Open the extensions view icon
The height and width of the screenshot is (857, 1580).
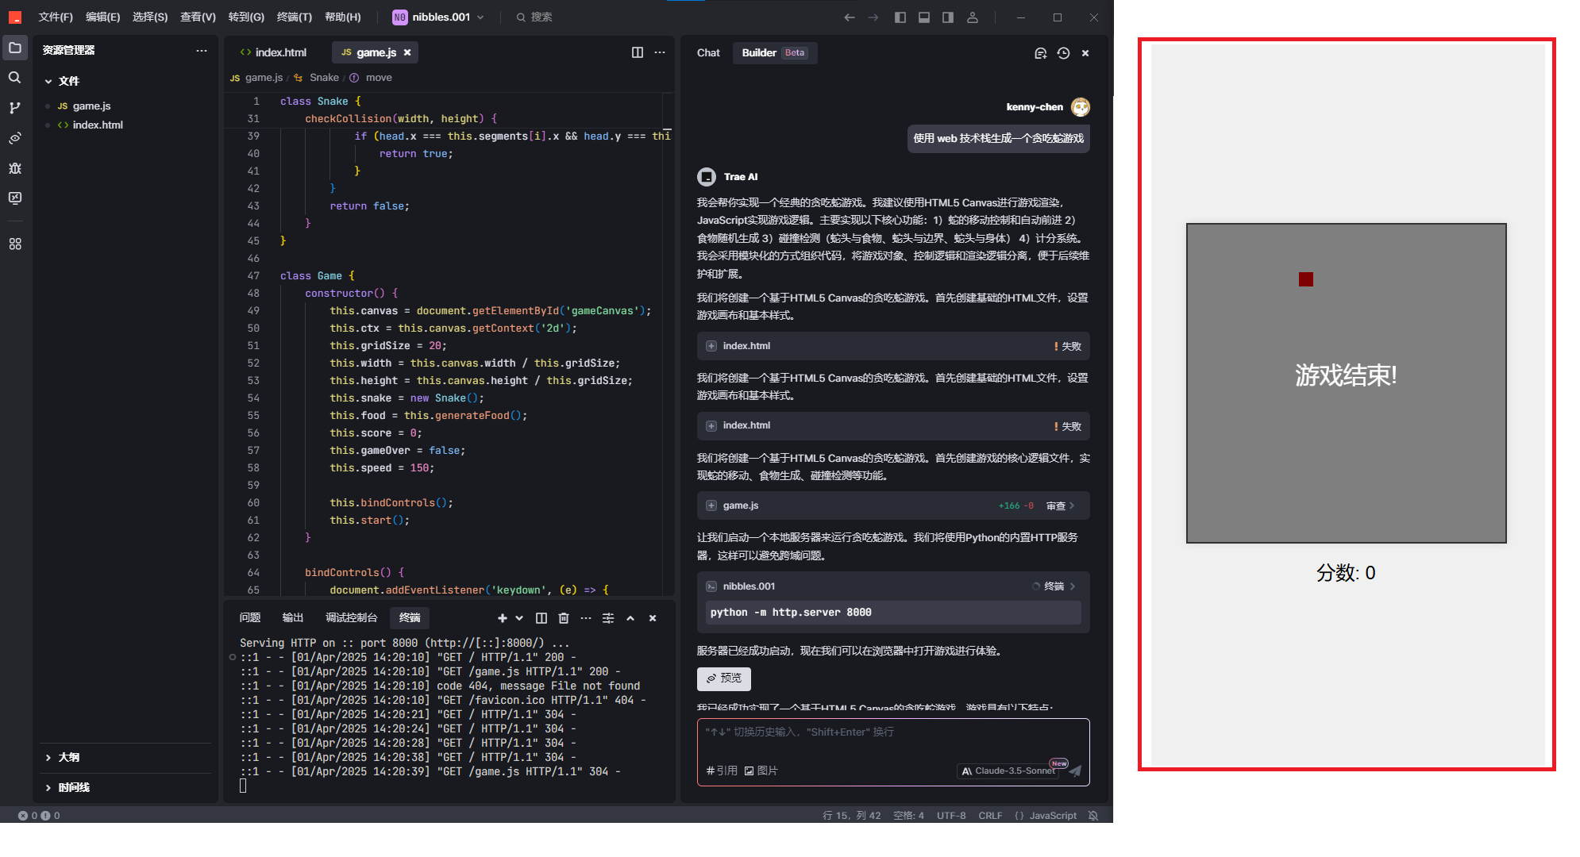tap(14, 244)
